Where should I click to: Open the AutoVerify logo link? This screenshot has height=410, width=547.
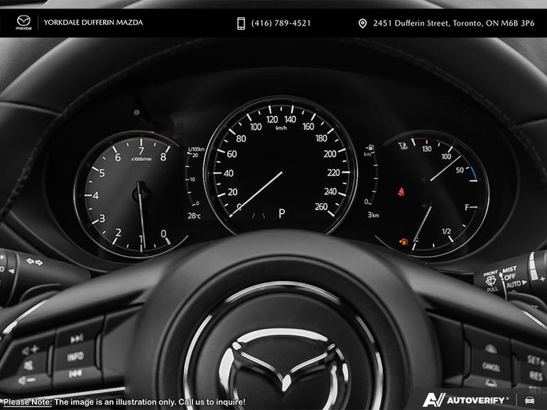click(x=465, y=400)
